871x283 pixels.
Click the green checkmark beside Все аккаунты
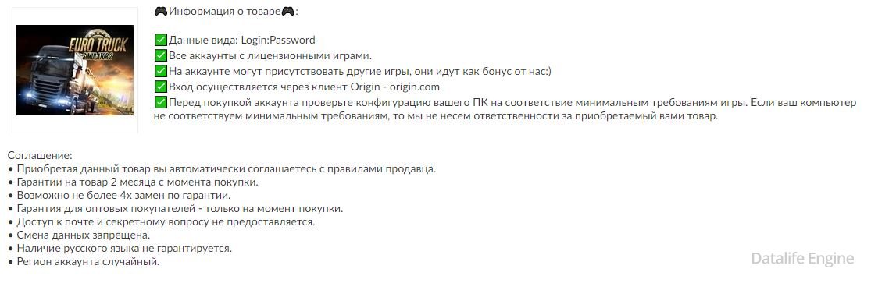[x=161, y=55]
